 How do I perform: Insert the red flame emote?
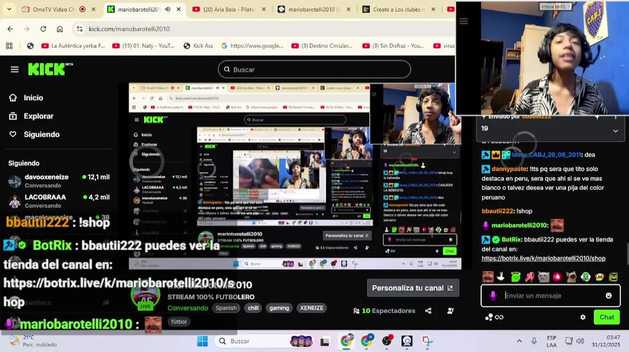557,277
